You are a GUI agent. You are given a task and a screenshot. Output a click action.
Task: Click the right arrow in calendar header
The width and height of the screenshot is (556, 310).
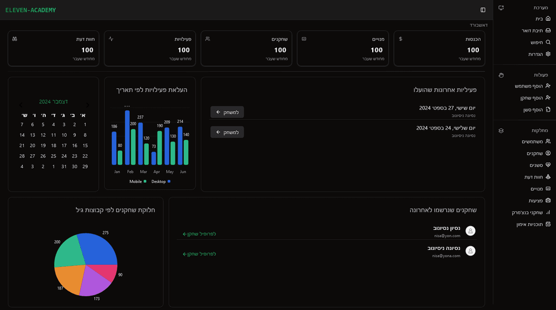coord(88,105)
